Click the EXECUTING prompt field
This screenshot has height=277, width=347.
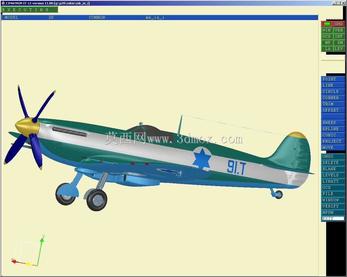click(x=30, y=10)
